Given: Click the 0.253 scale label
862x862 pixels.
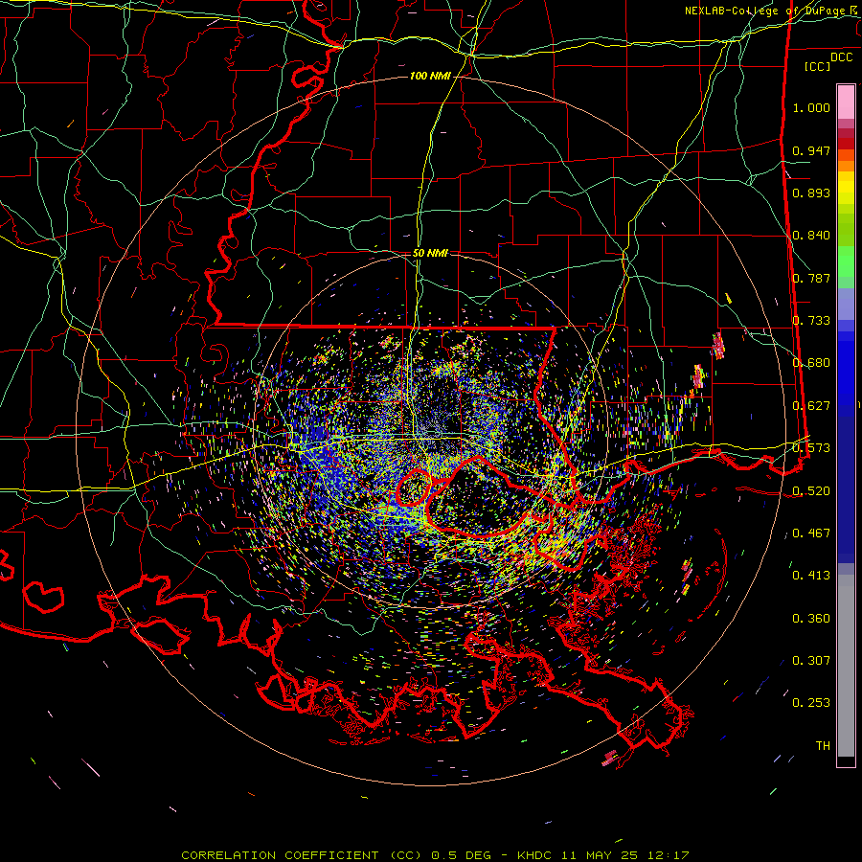Looking at the screenshot, I should tap(811, 703).
